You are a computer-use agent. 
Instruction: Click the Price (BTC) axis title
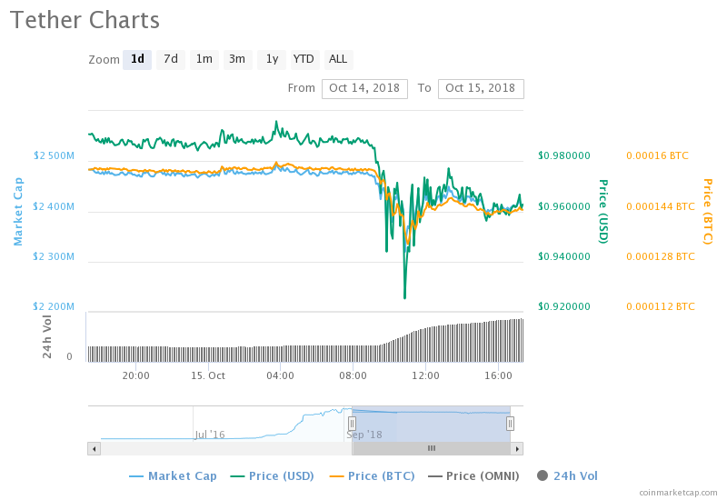[x=708, y=212]
